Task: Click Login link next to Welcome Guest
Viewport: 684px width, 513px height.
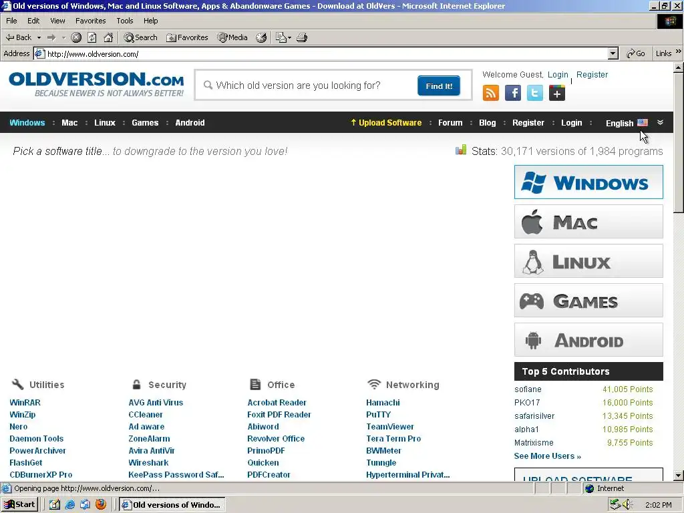Action: [558, 75]
